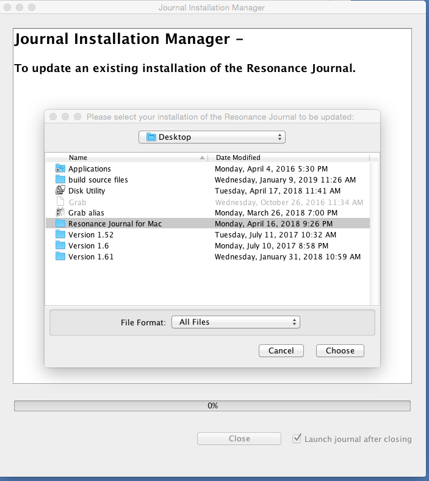429x481 pixels.
Task: Click the dialog's close window button
Action: point(53,117)
